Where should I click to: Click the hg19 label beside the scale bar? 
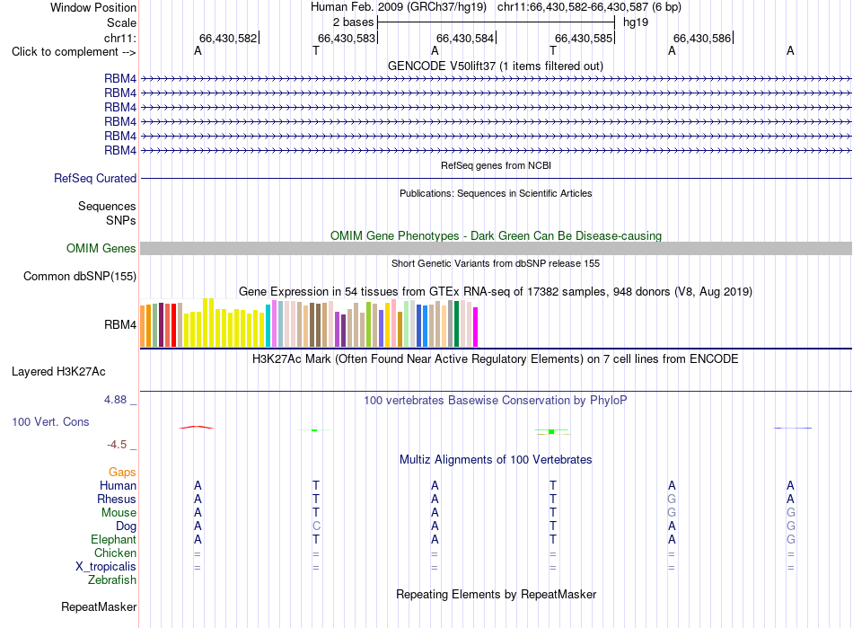click(636, 22)
